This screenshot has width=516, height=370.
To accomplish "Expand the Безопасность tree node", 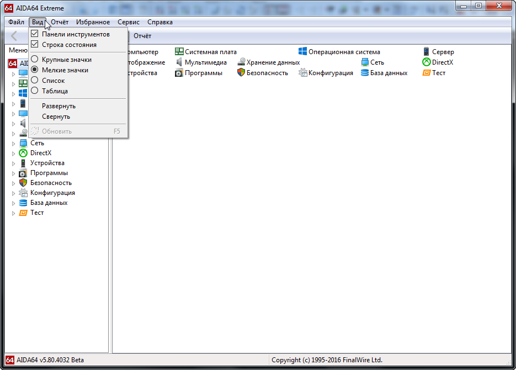I will [x=13, y=183].
